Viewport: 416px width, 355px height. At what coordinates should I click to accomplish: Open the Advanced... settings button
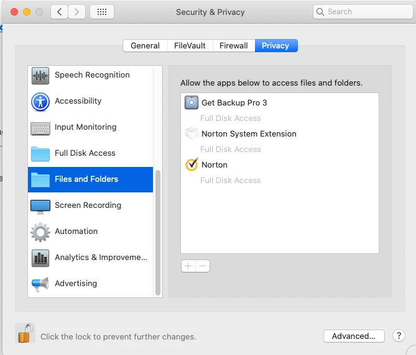(x=354, y=336)
